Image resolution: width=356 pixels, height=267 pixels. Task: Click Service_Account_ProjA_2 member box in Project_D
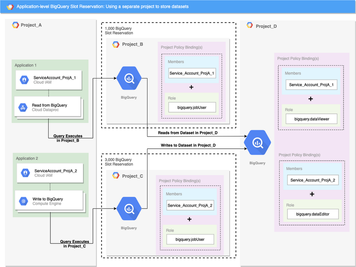point(313,180)
